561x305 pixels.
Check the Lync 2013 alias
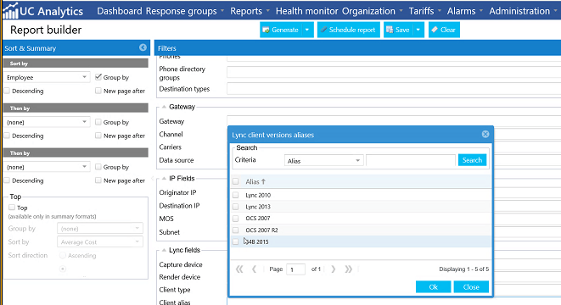235,207
